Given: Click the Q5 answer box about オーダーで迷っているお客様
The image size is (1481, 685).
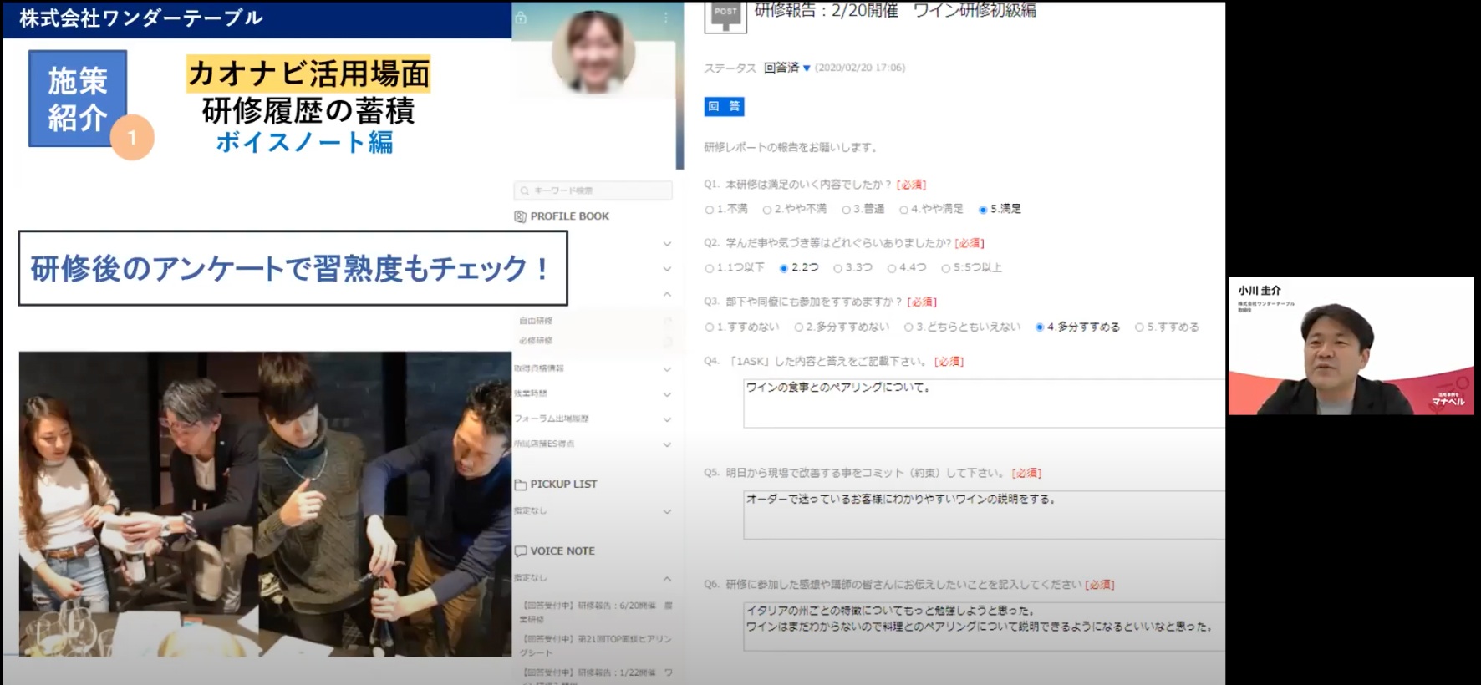Looking at the screenshot, I should point(984,515).
